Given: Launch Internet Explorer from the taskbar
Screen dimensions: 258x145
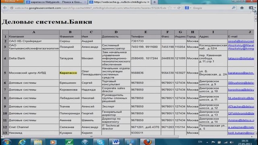Looking at the screenshot, I should [22, 142].
